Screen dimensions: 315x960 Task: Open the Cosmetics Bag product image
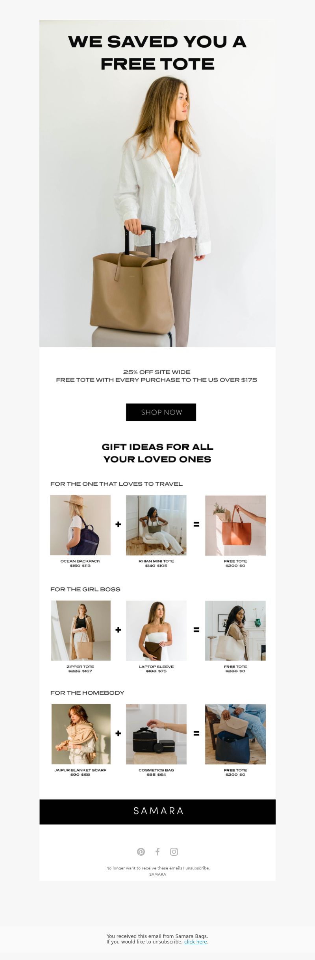156,734
